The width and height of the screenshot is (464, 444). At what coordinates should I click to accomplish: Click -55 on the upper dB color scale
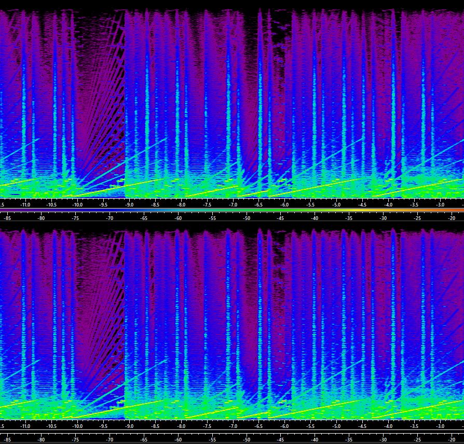pos(212,218)
